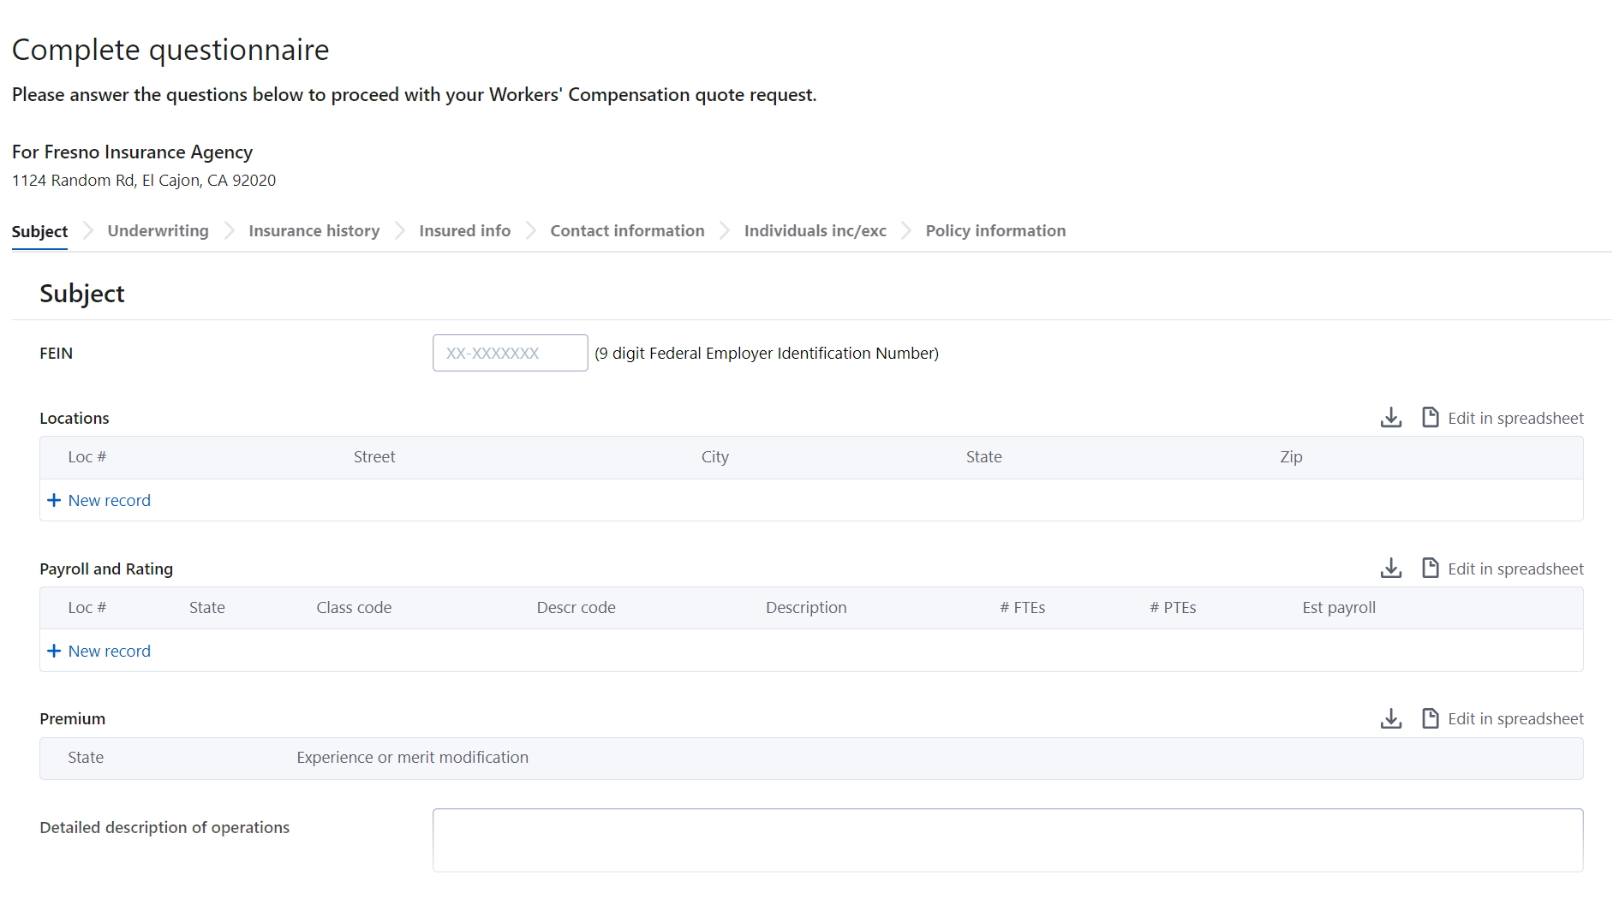This screenshot has width=1619, height=899.
Task: Focus the FEIN input field
Action: (x=510, y=353)
